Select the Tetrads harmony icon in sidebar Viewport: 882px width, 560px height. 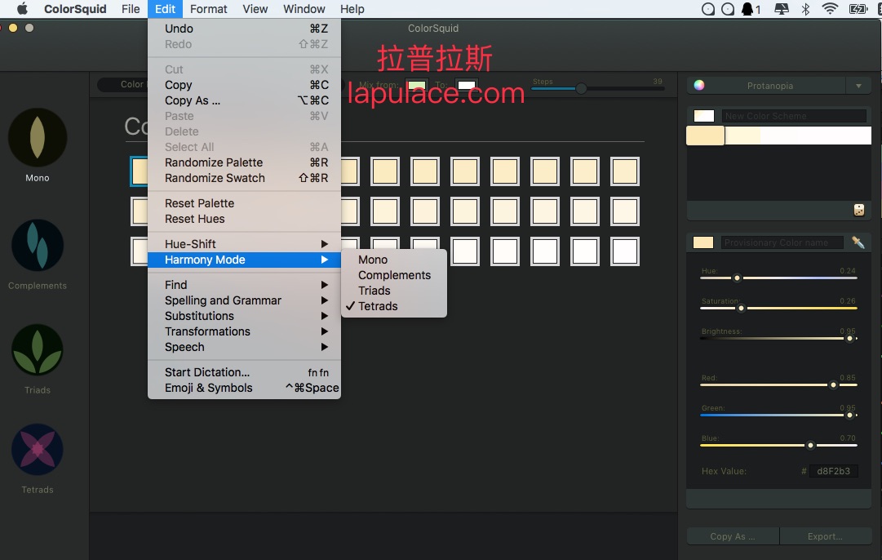38,449
